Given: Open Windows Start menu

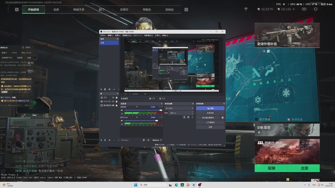Looking at the screenshot, I should pyautogui.click(x=135, y=185).
